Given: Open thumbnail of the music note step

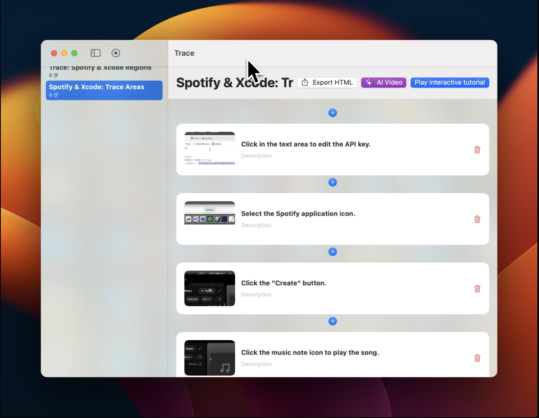Looking at the screenshot, I should point(210,358).
